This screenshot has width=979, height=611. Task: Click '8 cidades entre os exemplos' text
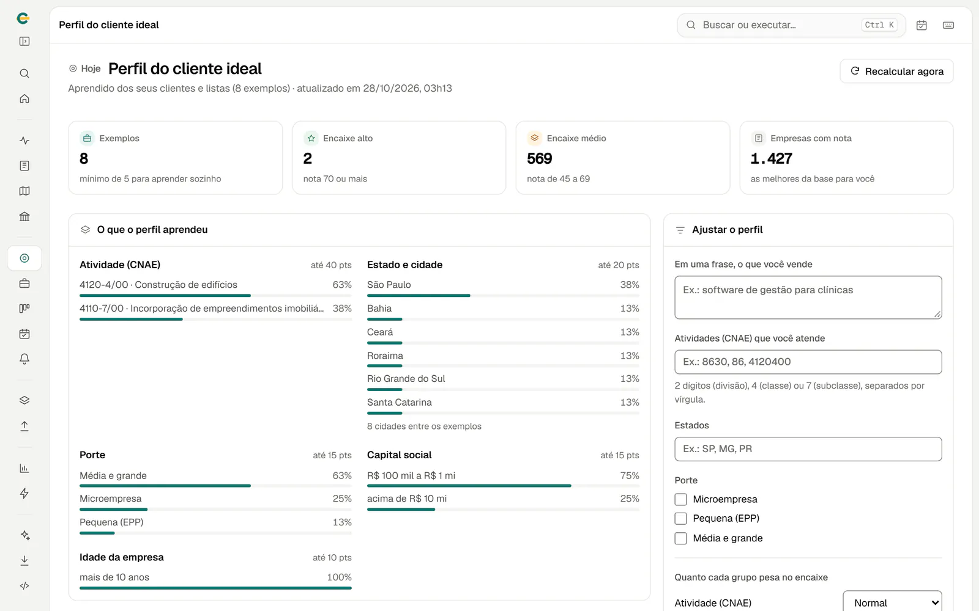(424, 426)
